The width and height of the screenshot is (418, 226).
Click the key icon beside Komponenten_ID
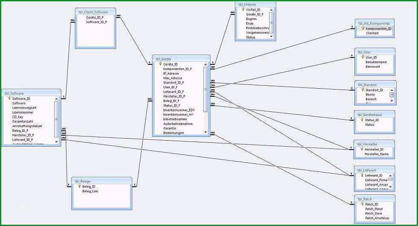tap(362, 29)
